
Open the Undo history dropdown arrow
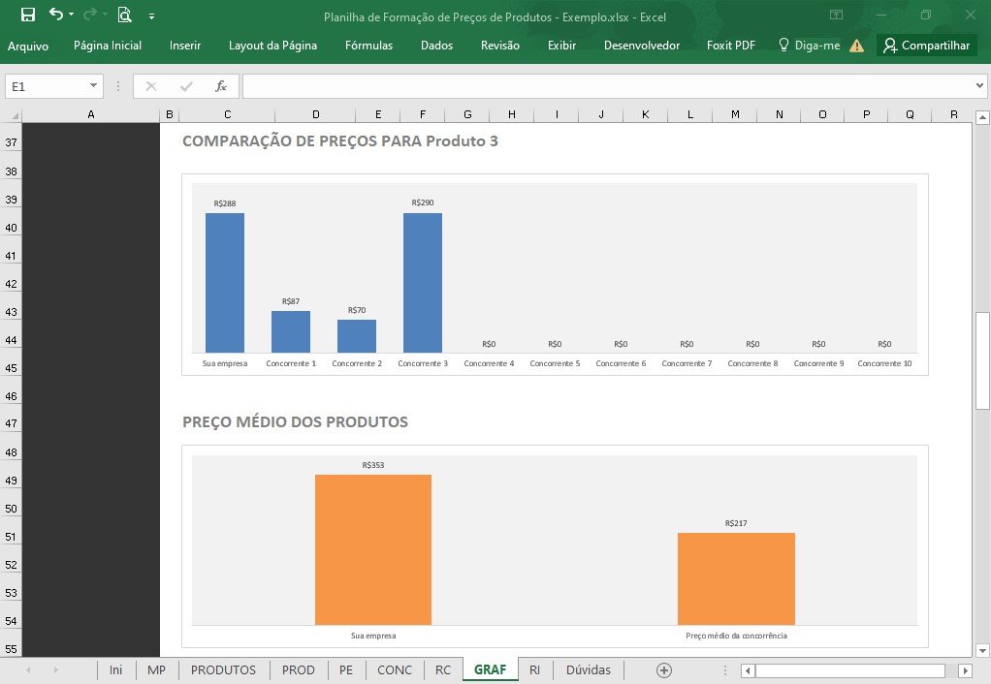[71, 15]
